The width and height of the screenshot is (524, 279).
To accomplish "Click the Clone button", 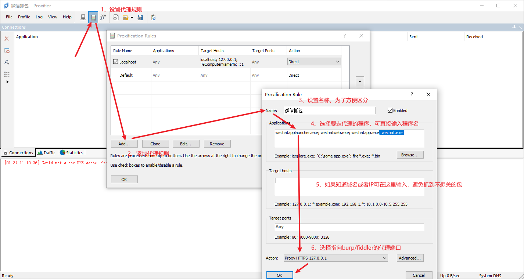I will 155,144.
